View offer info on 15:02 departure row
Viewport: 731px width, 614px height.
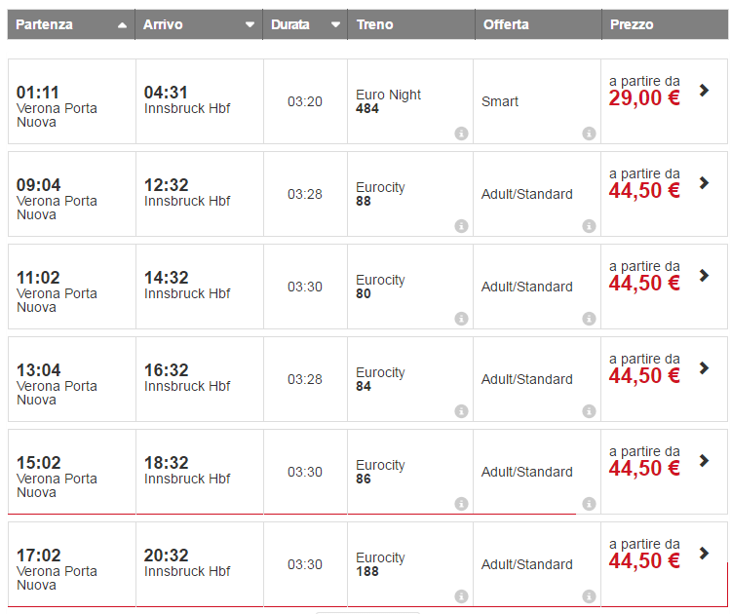point(589,504)
